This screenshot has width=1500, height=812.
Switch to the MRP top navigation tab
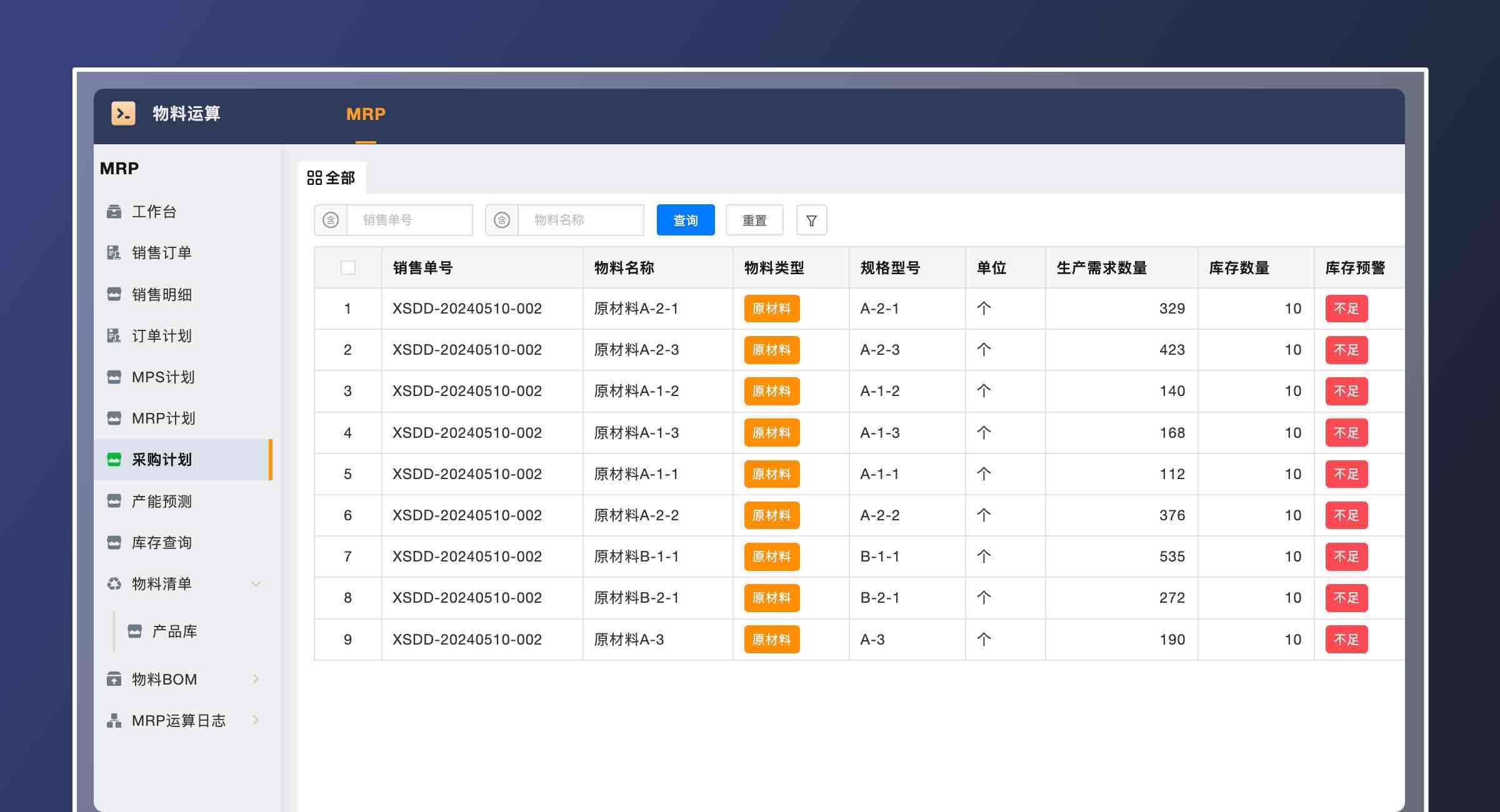(366, 114)
